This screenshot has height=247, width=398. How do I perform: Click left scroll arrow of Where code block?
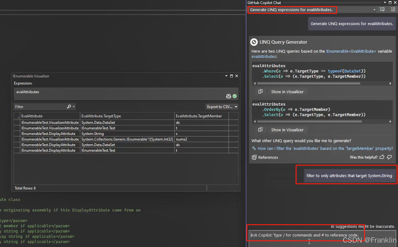255,83
